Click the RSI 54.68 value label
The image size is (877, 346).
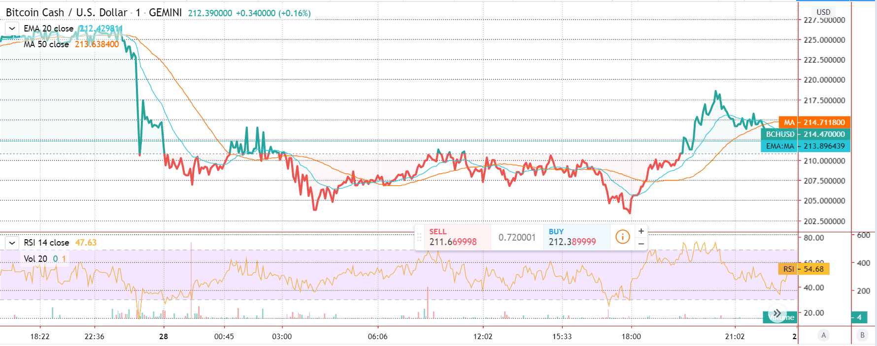(x=804, y=269)
